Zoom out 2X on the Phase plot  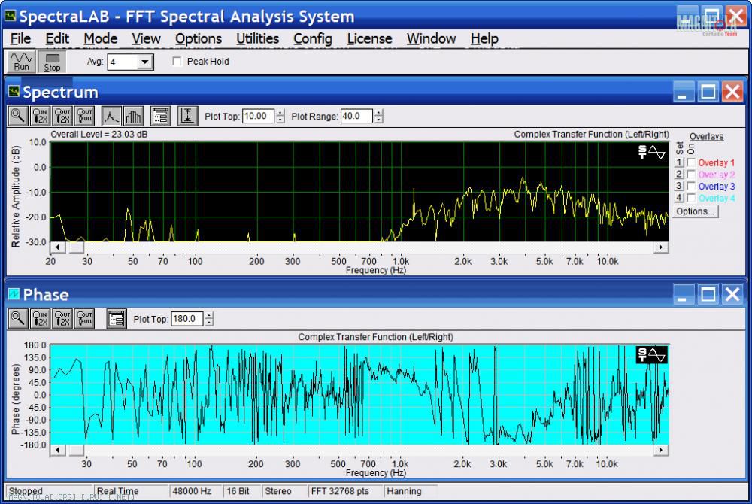pos(63,318)
